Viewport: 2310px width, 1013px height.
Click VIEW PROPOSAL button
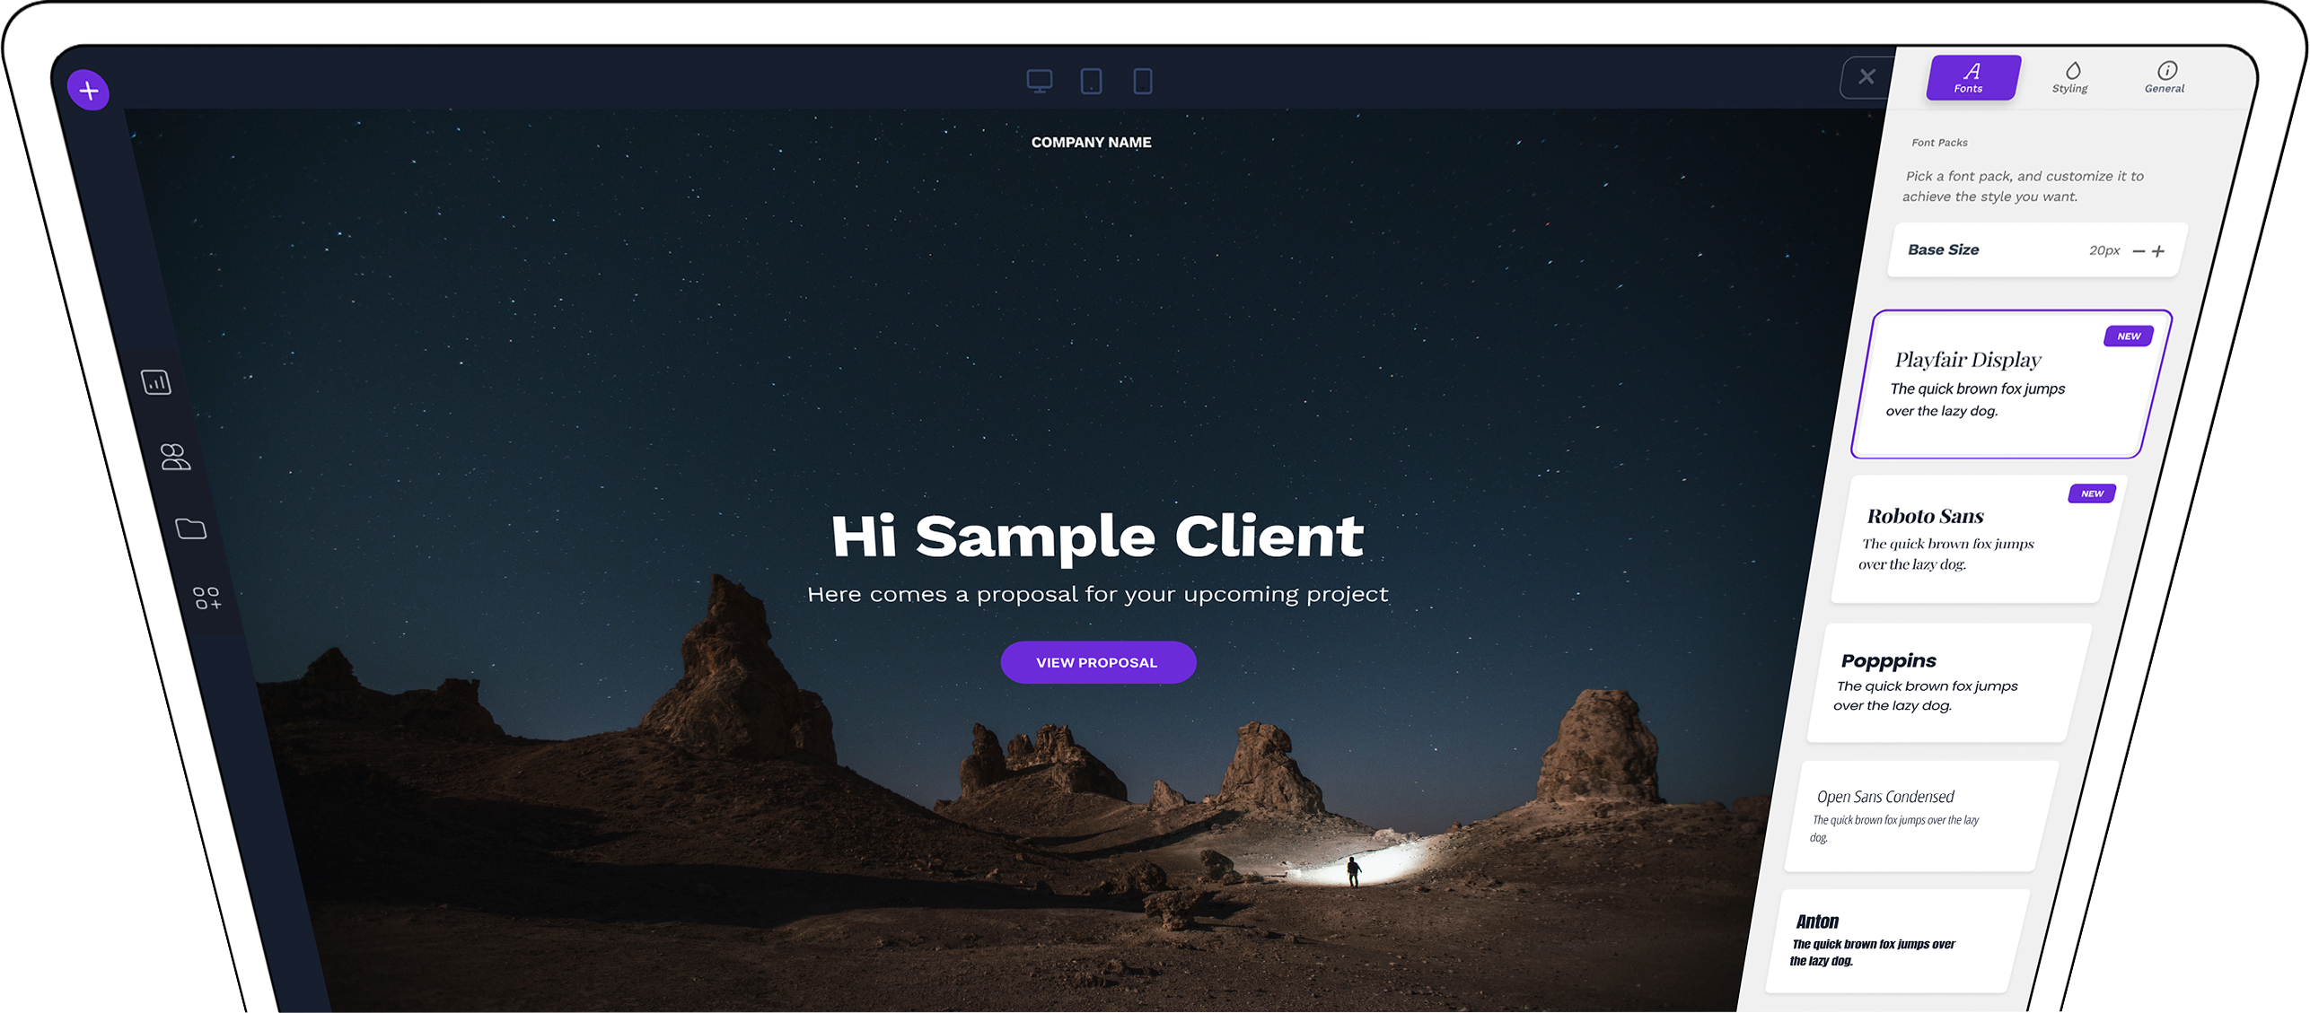1096,661
